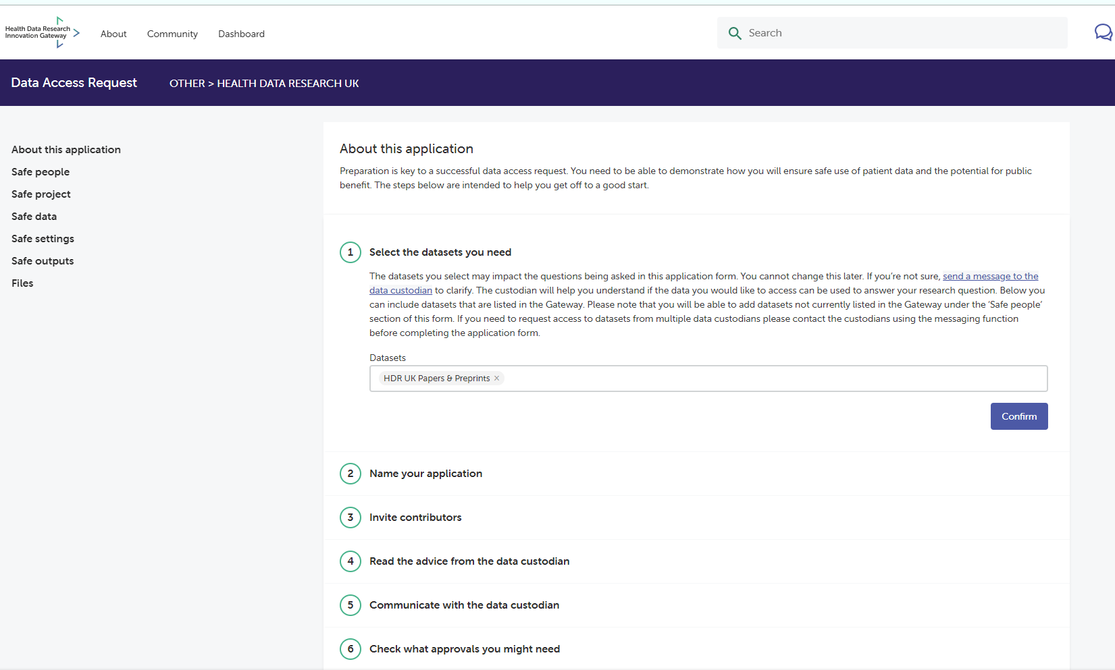Click the OTHER > HEALTH DATA RESEARCH UK breadcrumb
The width and height of the screenshot is (1115, 670).
(264, 83)
